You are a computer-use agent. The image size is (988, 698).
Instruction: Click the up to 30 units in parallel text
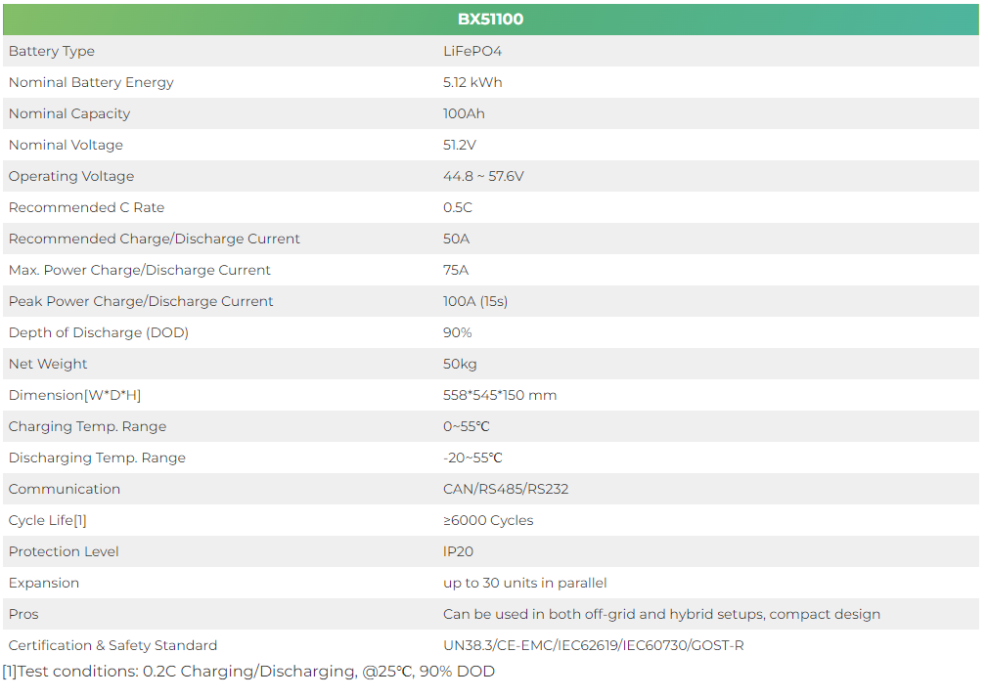point(525,583)
